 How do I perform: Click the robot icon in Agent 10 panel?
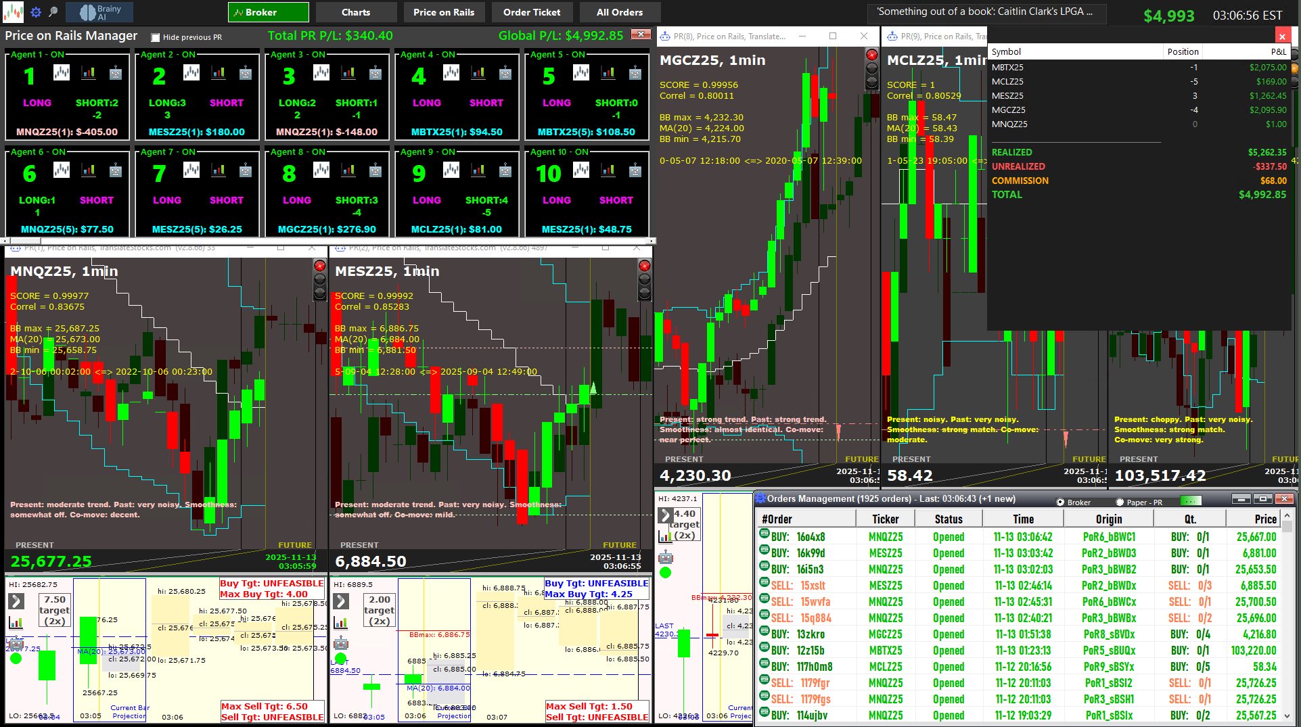coord(635,170)
